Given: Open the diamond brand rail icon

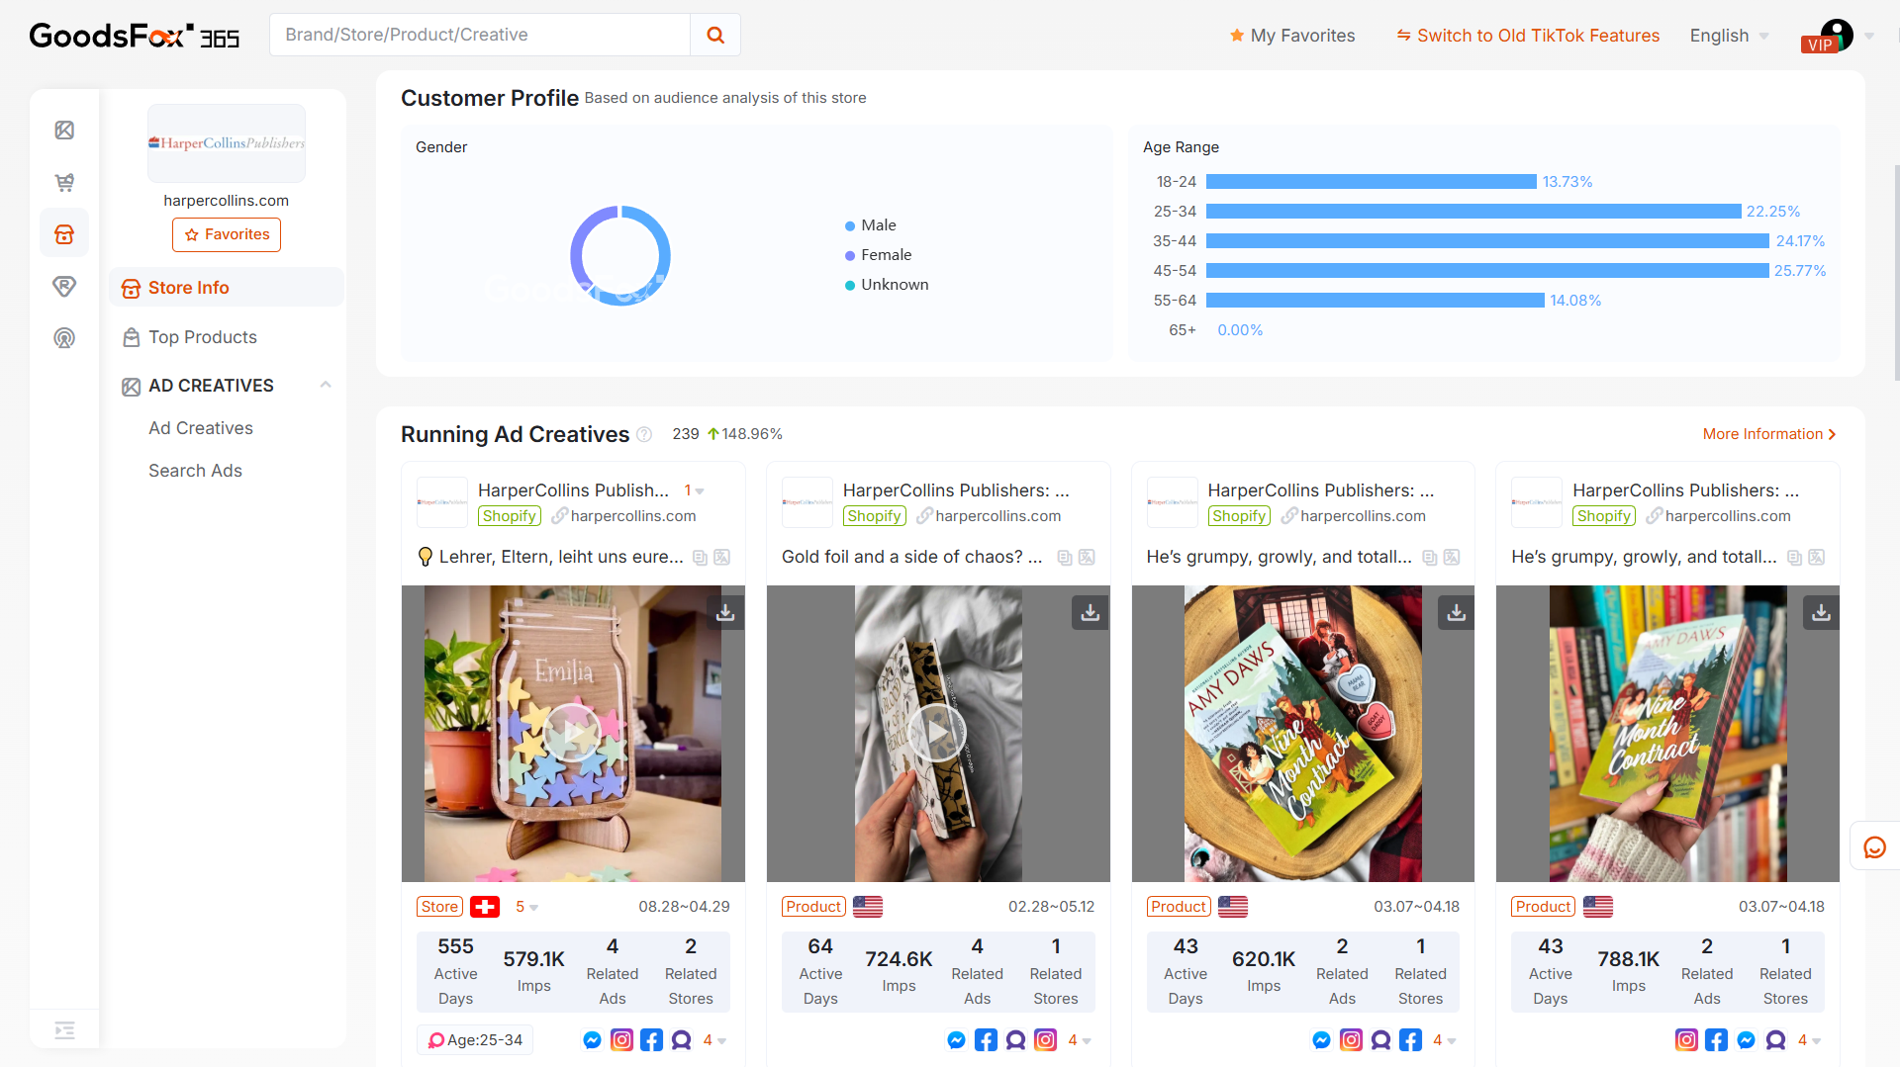Looking at the screenshot, I should coord(64,286).
